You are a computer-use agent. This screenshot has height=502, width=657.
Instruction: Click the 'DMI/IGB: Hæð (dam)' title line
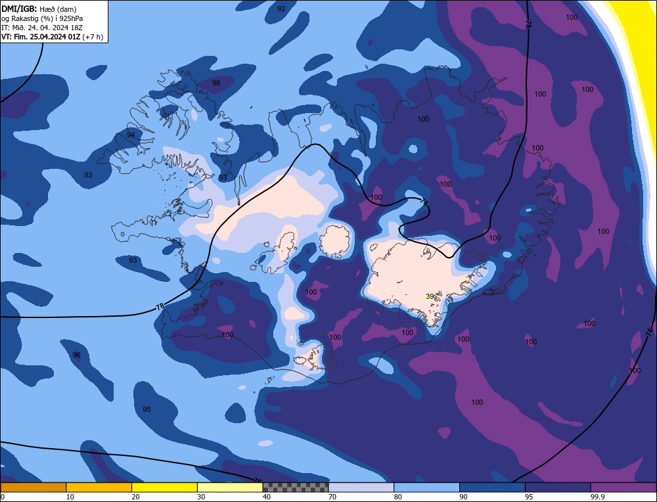39,9
